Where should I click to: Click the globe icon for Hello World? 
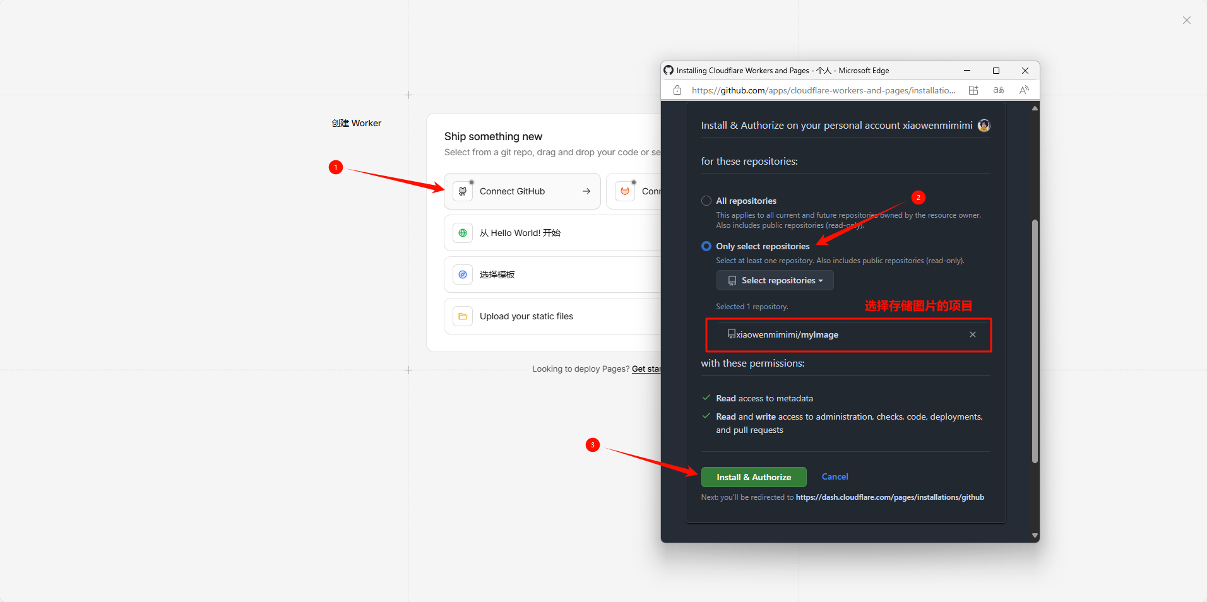[463, 233]
